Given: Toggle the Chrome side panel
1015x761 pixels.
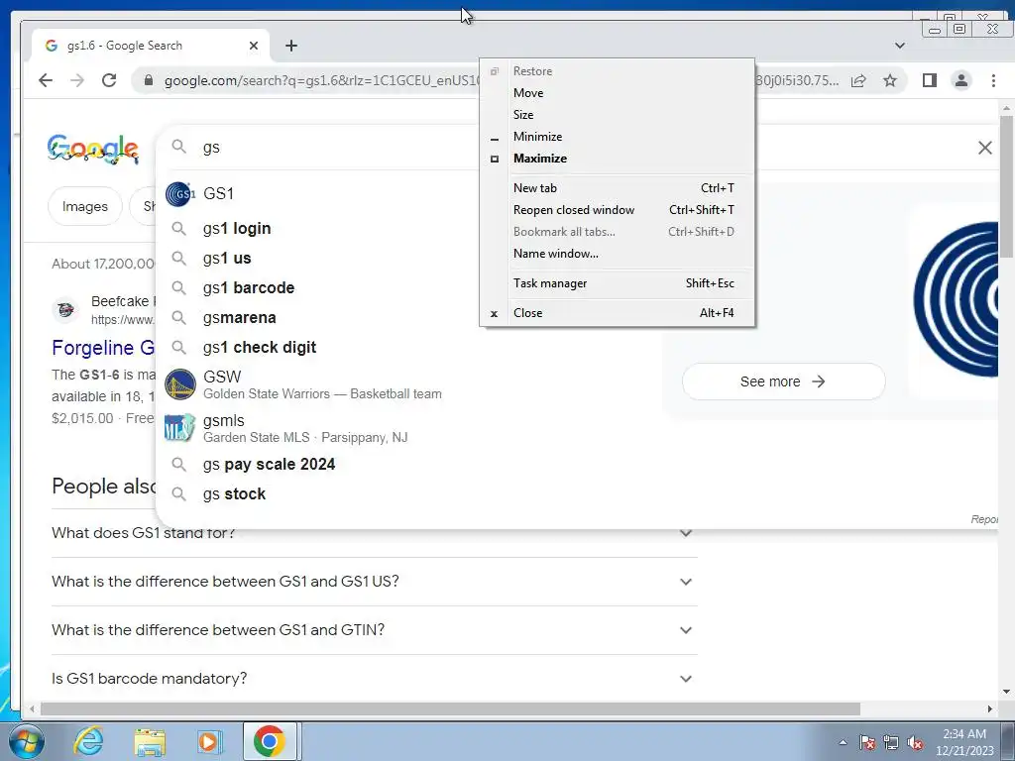Looking at the screenshot, I should tap(930, 80).
